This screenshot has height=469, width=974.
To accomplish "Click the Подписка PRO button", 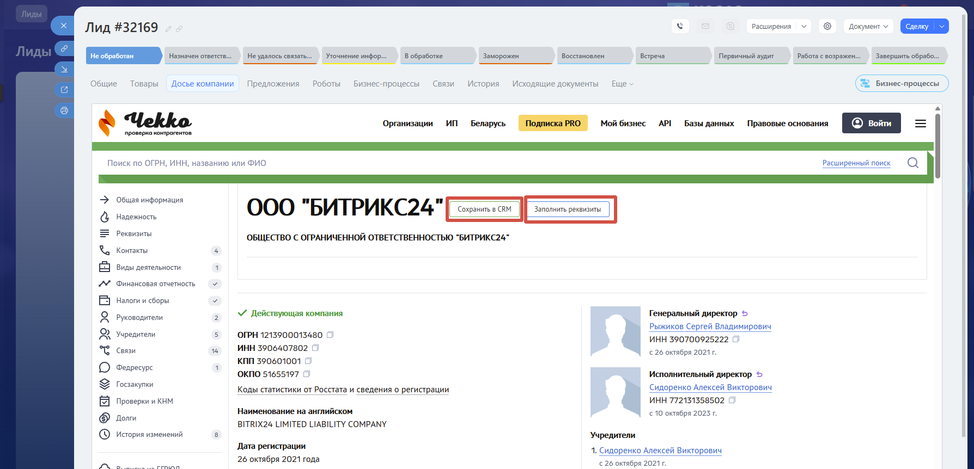I will 553,124.
